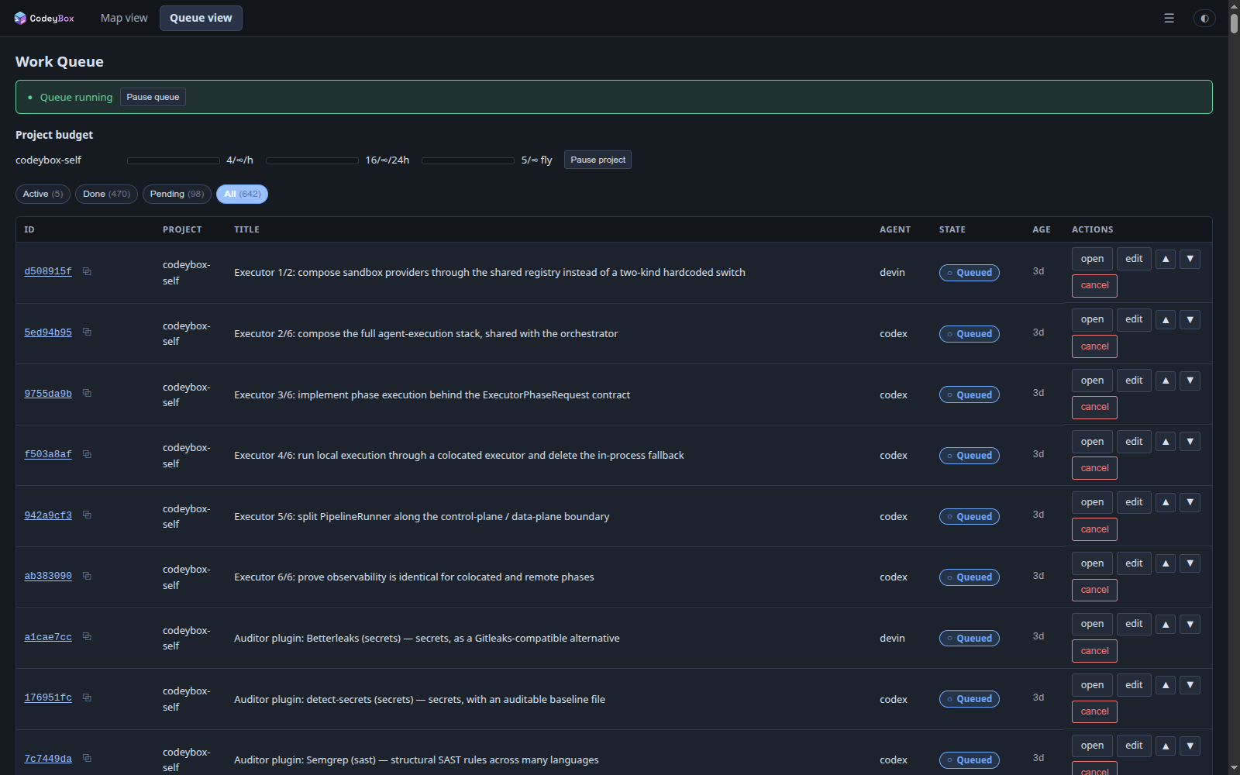Copy ID ab383090 with copy icon
Image resolution: width=1240 pixels, height=775 pixels.
point(87,576)
